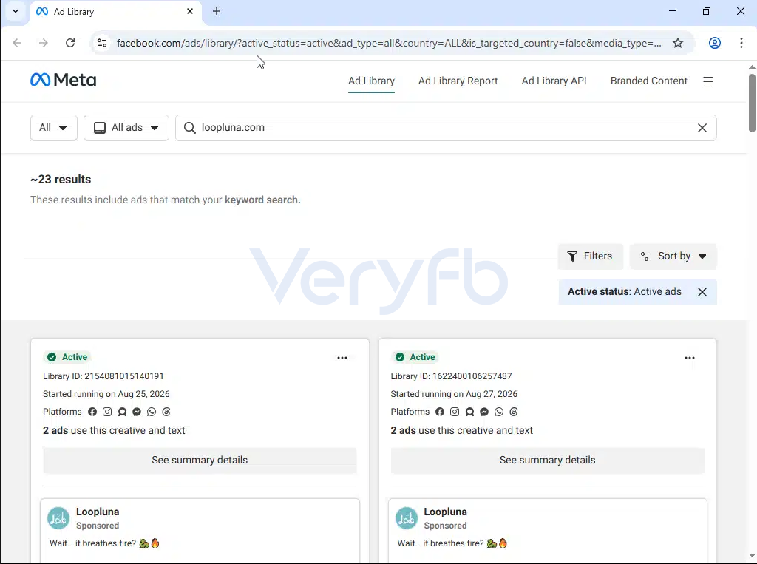Image resolution: width=757 pixels, height=564 pixels.
Task: Click Loopluna avatar in the left ad card
Action: pos(58,518)
